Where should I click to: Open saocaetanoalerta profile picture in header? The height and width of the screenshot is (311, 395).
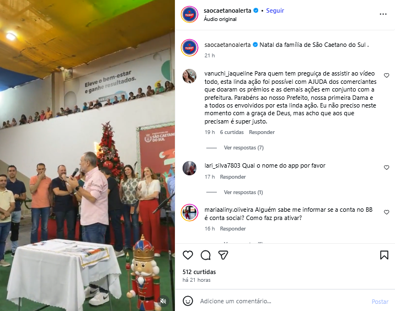tap(189, 14)
